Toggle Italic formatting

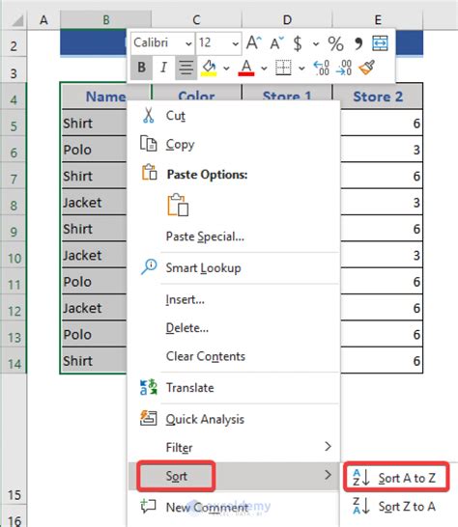[x=163, y=68]
